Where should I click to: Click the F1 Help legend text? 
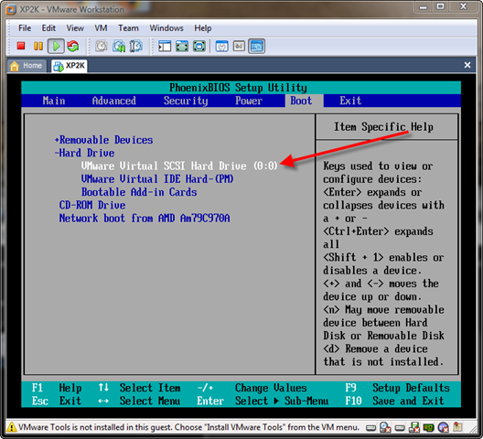coord(57,388)
